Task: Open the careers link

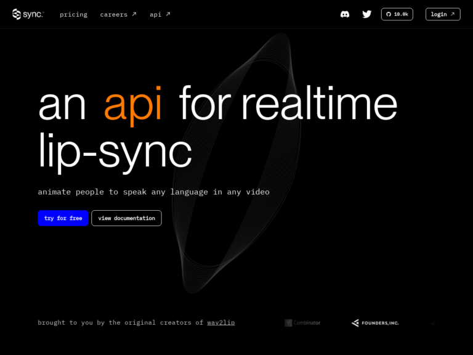Action: (x=118, y=15)
